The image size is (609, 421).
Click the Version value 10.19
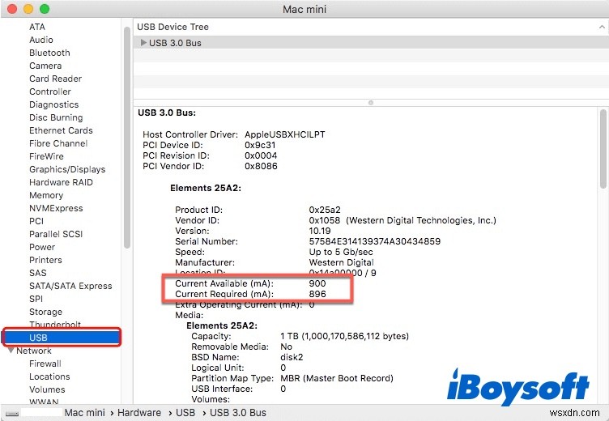click(x=320, y=231)
